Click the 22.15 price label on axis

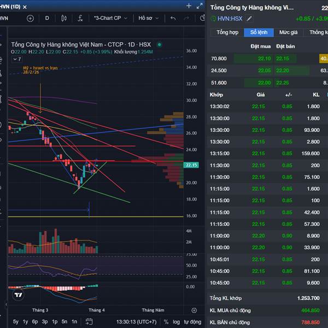click(x=191, y=165)
